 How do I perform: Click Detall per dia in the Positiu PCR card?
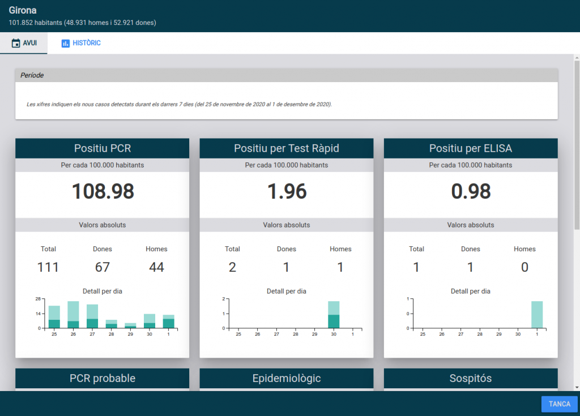tap(102, 291)
